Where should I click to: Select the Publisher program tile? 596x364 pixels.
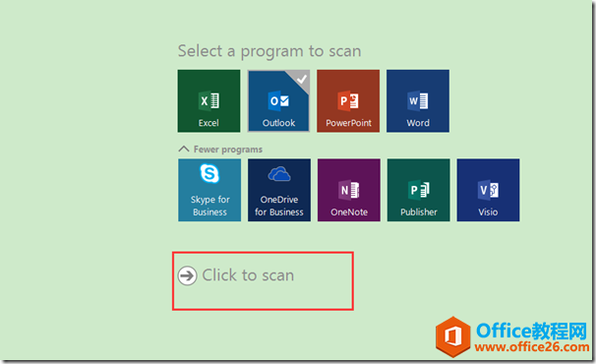pyautogui.click(x=419, y=190)
